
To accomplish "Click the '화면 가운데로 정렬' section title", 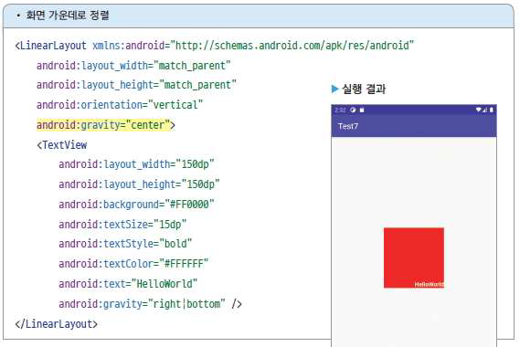I will (68, 16).
